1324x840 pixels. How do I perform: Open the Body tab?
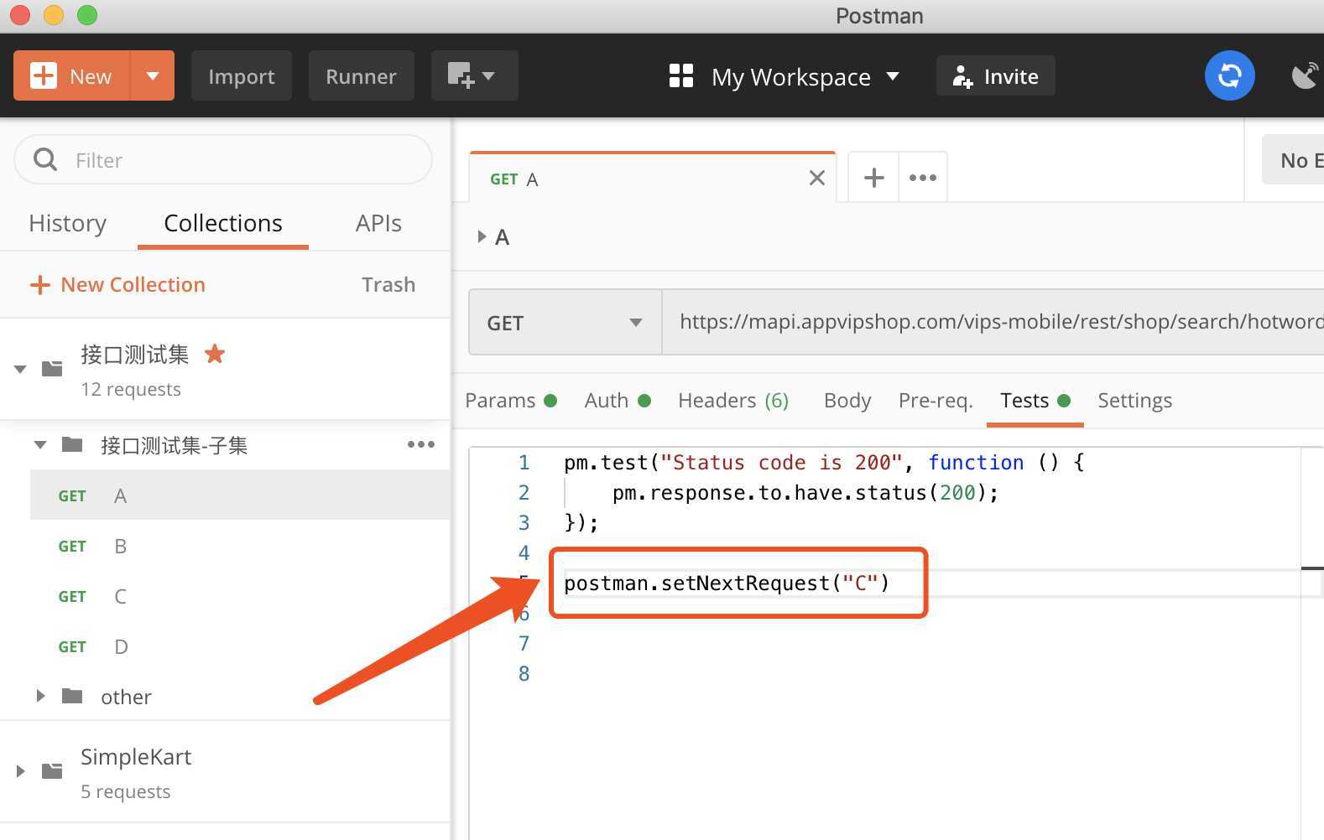847,401
